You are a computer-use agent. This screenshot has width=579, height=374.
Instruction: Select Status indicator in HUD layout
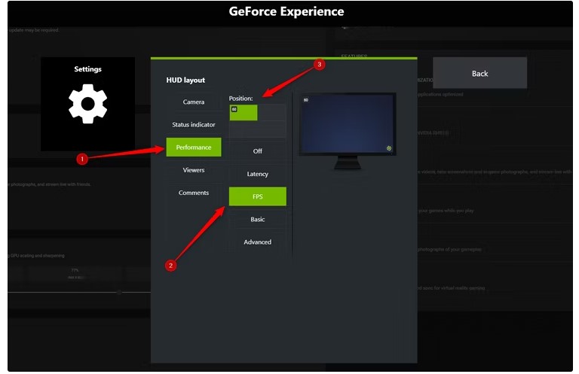point(194,125)
